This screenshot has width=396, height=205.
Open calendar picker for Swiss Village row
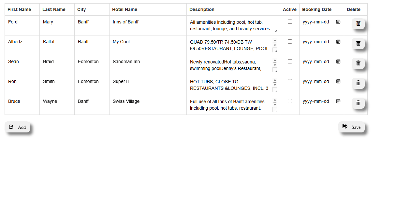tap(338, 101)
